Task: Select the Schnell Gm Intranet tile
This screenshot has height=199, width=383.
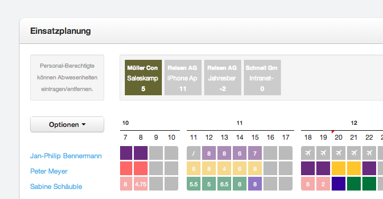Action: (262, 77)
